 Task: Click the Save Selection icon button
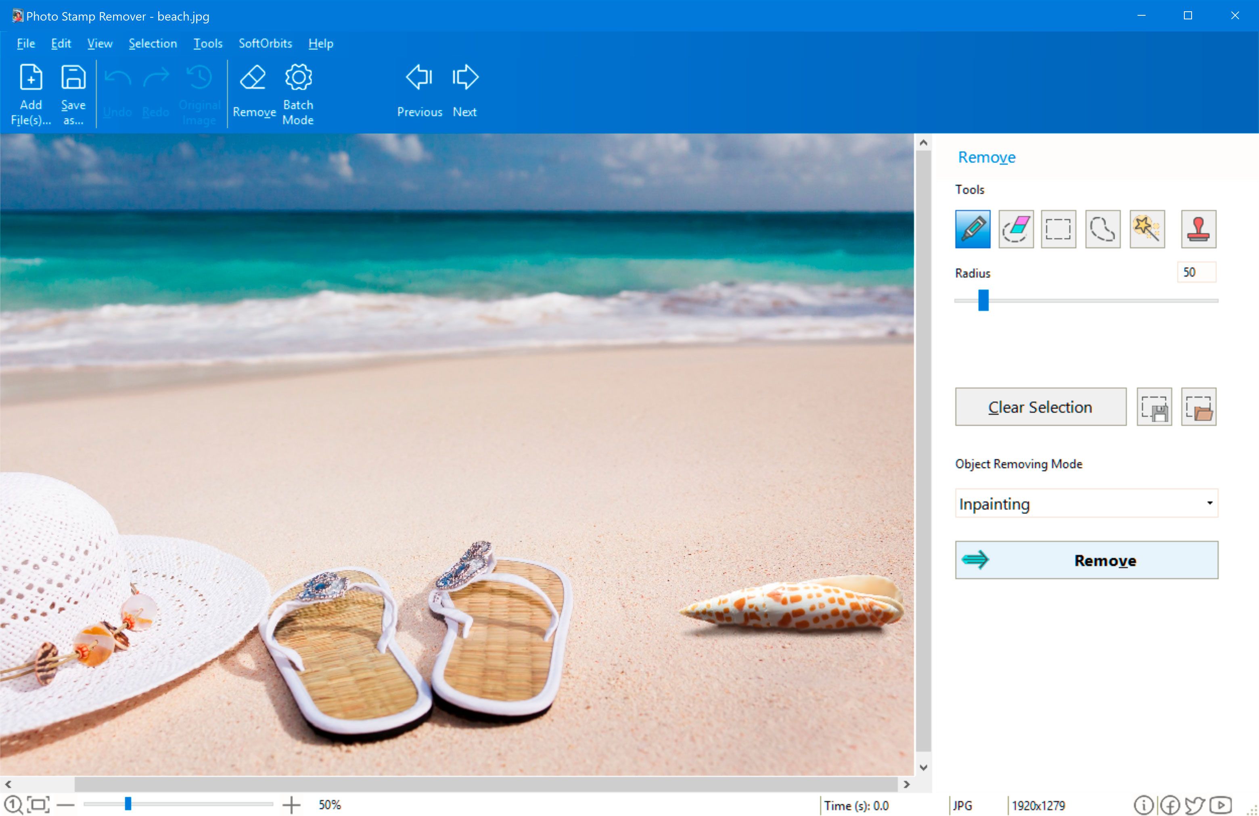1155,407
